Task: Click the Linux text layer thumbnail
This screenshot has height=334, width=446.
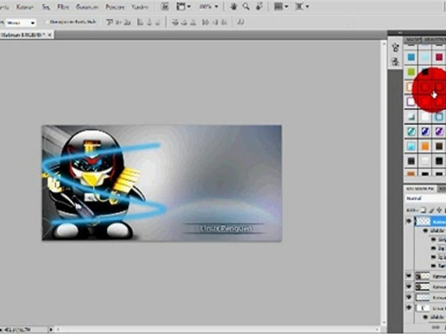Action: tap(423, 308)
